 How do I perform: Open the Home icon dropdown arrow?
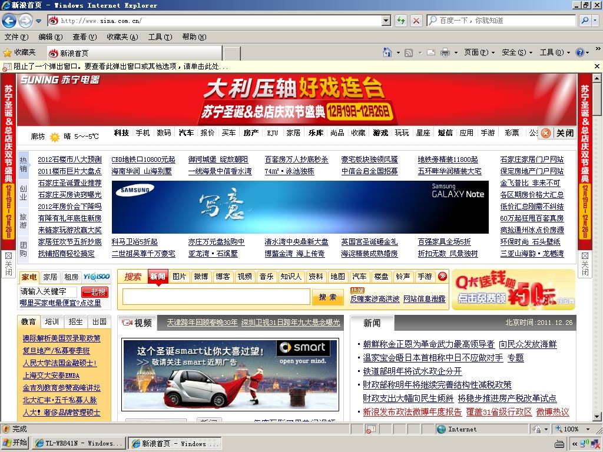(398, 52)
